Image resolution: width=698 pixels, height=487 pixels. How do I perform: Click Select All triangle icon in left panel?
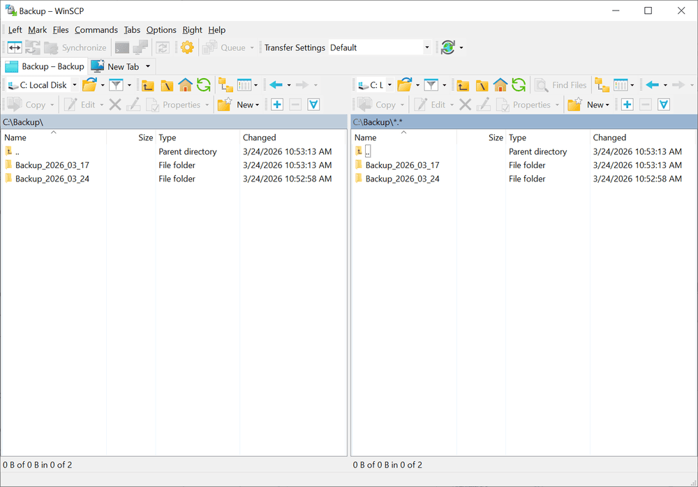(313, 105)
